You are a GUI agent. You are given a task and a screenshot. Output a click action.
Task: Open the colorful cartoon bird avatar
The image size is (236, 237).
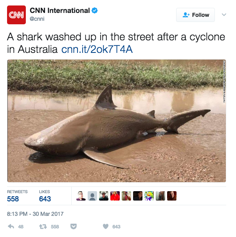pos(149,196)
